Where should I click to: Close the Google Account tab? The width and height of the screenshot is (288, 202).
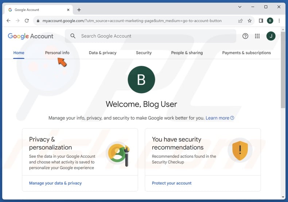click(68, 10)
